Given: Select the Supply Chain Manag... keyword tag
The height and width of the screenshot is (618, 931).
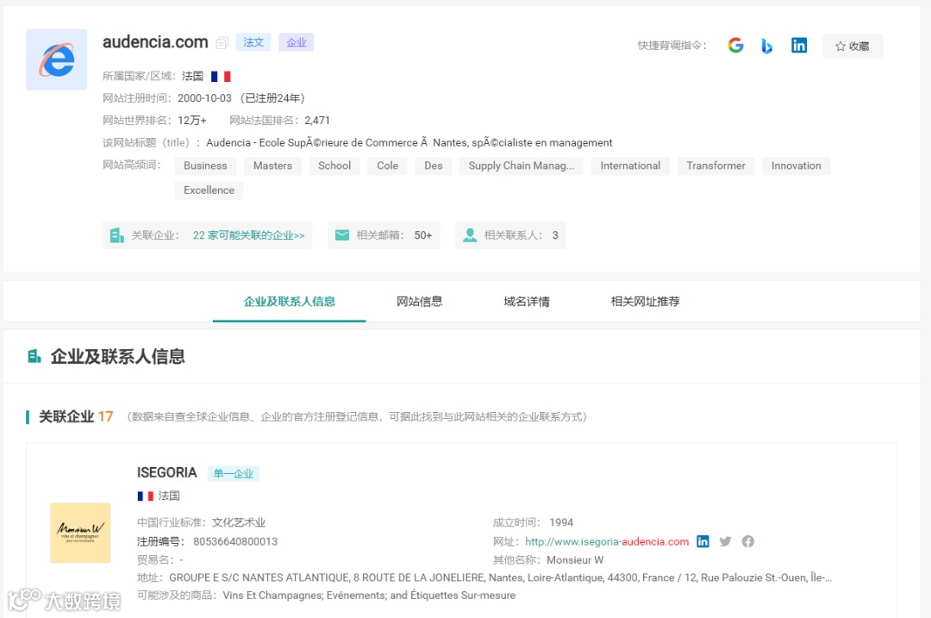Looking at the screenshot, I should pyautogui.click(x=522, y=165).
